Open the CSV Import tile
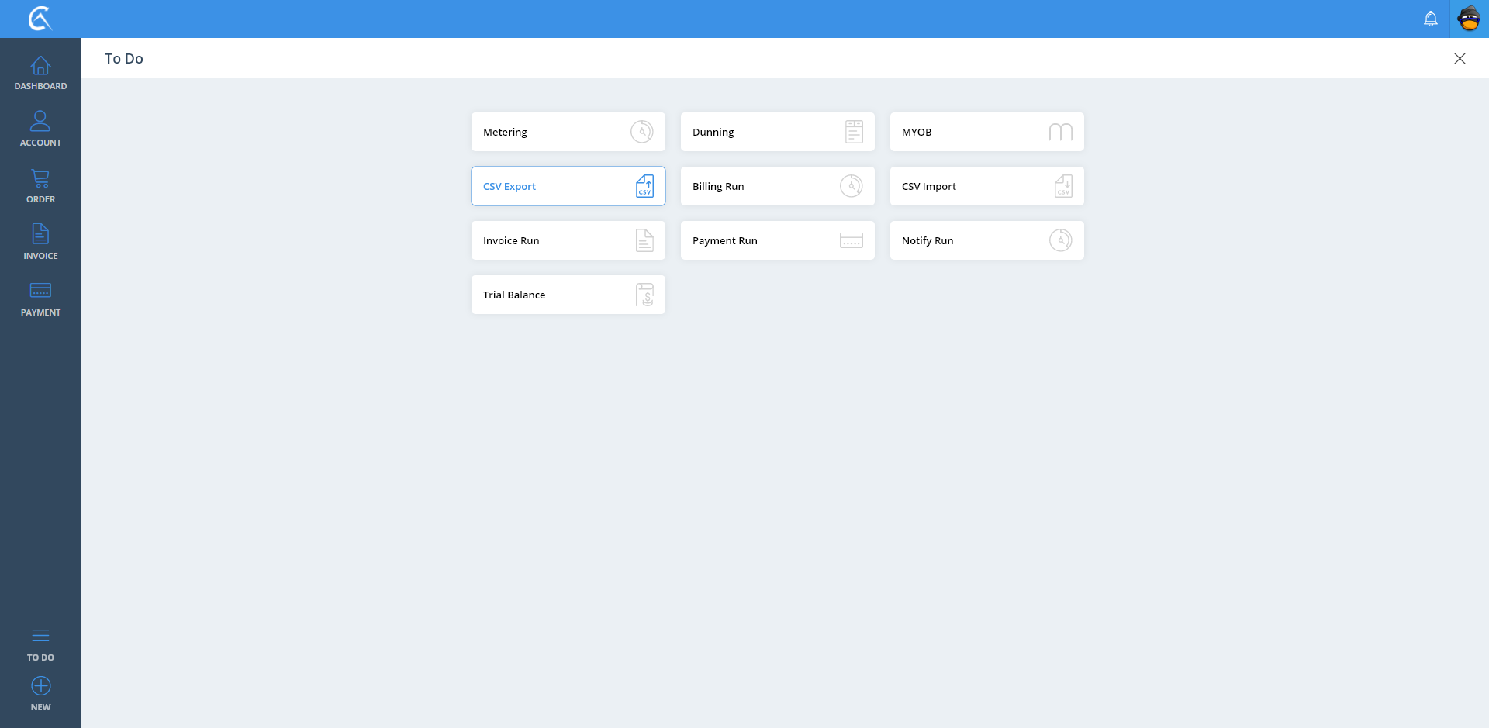The height and width of the screenshot is (728, 1489). tap(986, 186)
